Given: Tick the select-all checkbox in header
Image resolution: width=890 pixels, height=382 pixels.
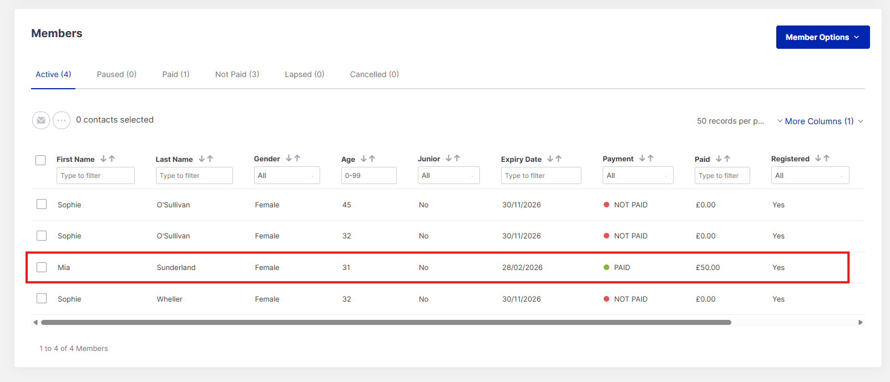Looking at the screenshot, I should coord(41,160).
